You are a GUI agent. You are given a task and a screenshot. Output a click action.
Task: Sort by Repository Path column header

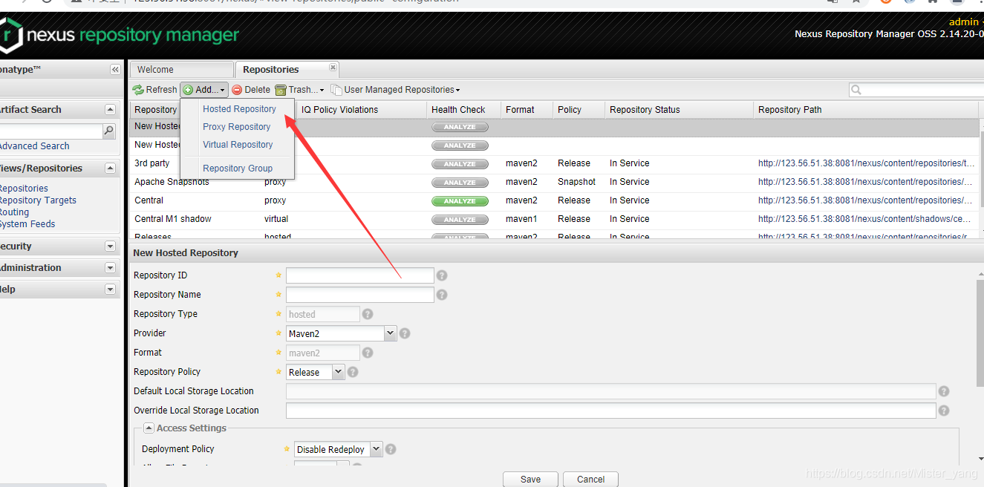click(866, 110)
